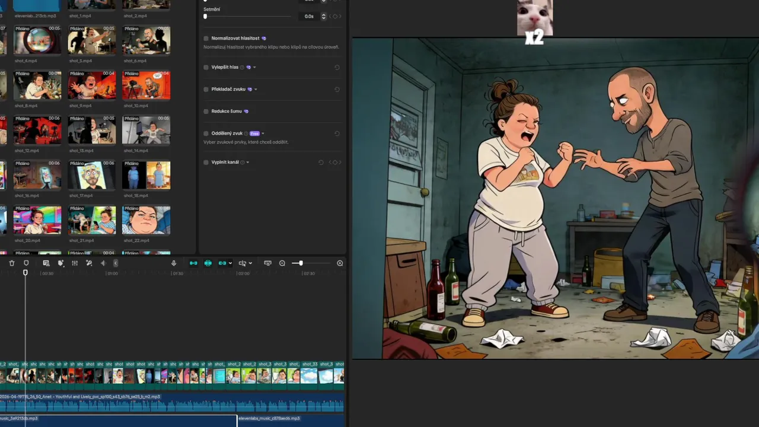This screenshot has height=427, width=759.
Task: Start voice recording with the microphone icon
Action: [x=174, y=263]
